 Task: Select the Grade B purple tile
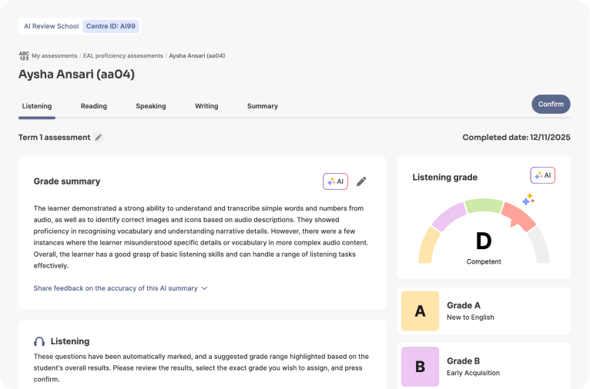pos(420,367)
